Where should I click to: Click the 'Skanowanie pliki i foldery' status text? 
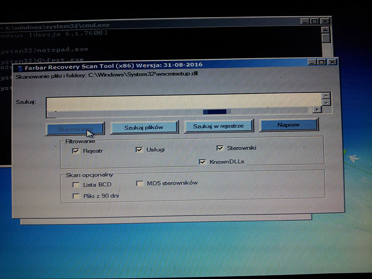point(106,75)
